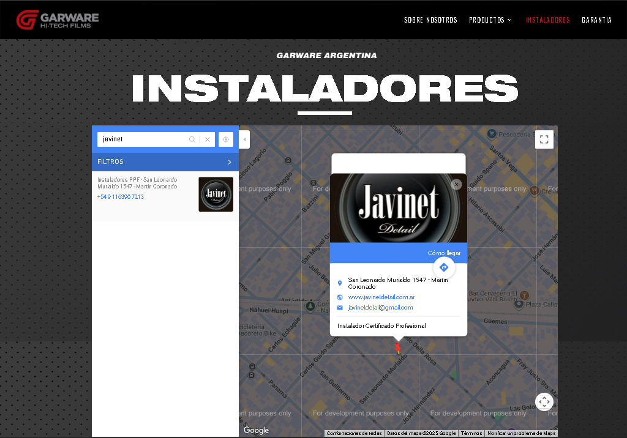Click the email envelope icon
627x438 pixels.
click(340, 307)
